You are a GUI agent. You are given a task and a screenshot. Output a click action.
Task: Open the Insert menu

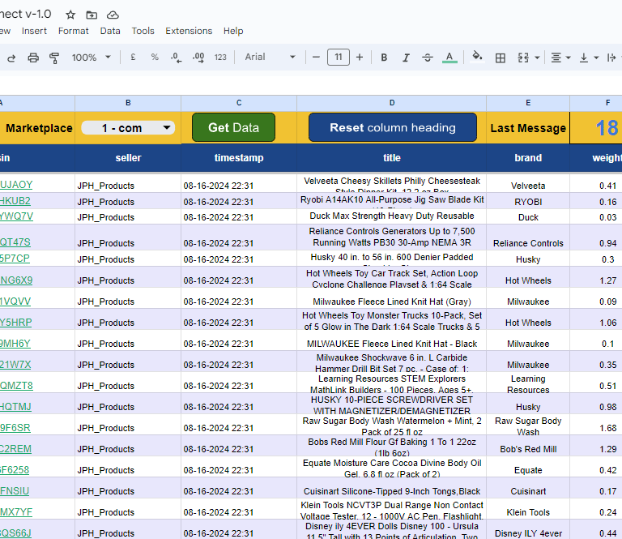(x=34, y=31)
